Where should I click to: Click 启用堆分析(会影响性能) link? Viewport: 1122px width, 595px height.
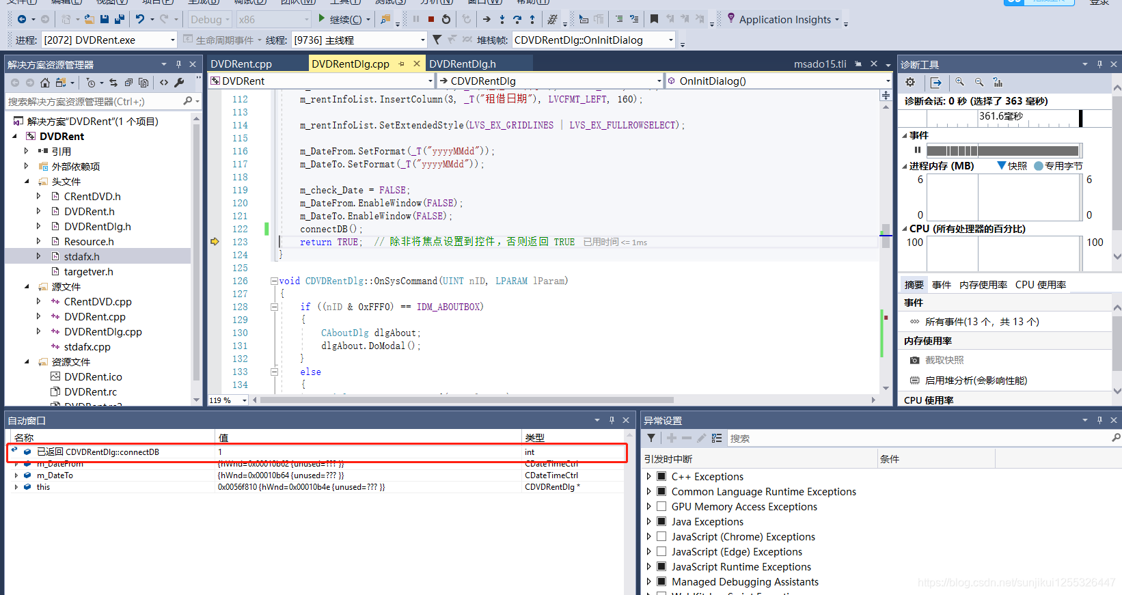(x=976, y=380)
